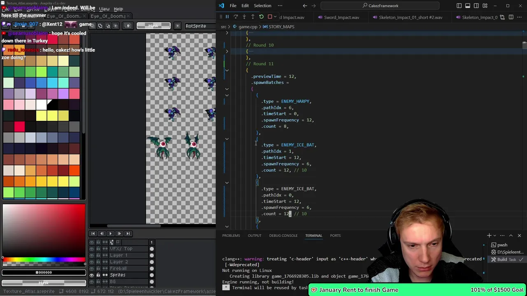Toggle lock on Fireball layer
Screen dimensions: 527x296
coord(98,268)
